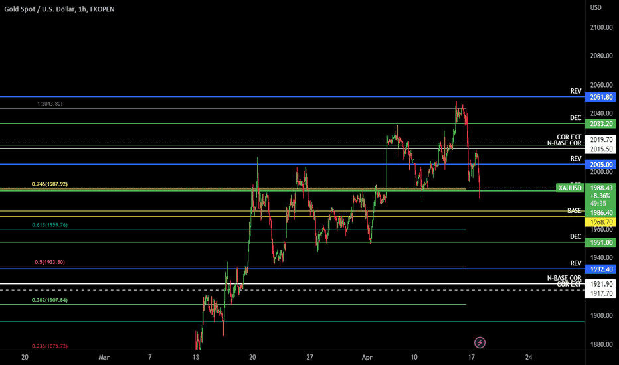619x365 pixels.
Task: Select the white 1921.90 price tag
Action: (601, 284)
